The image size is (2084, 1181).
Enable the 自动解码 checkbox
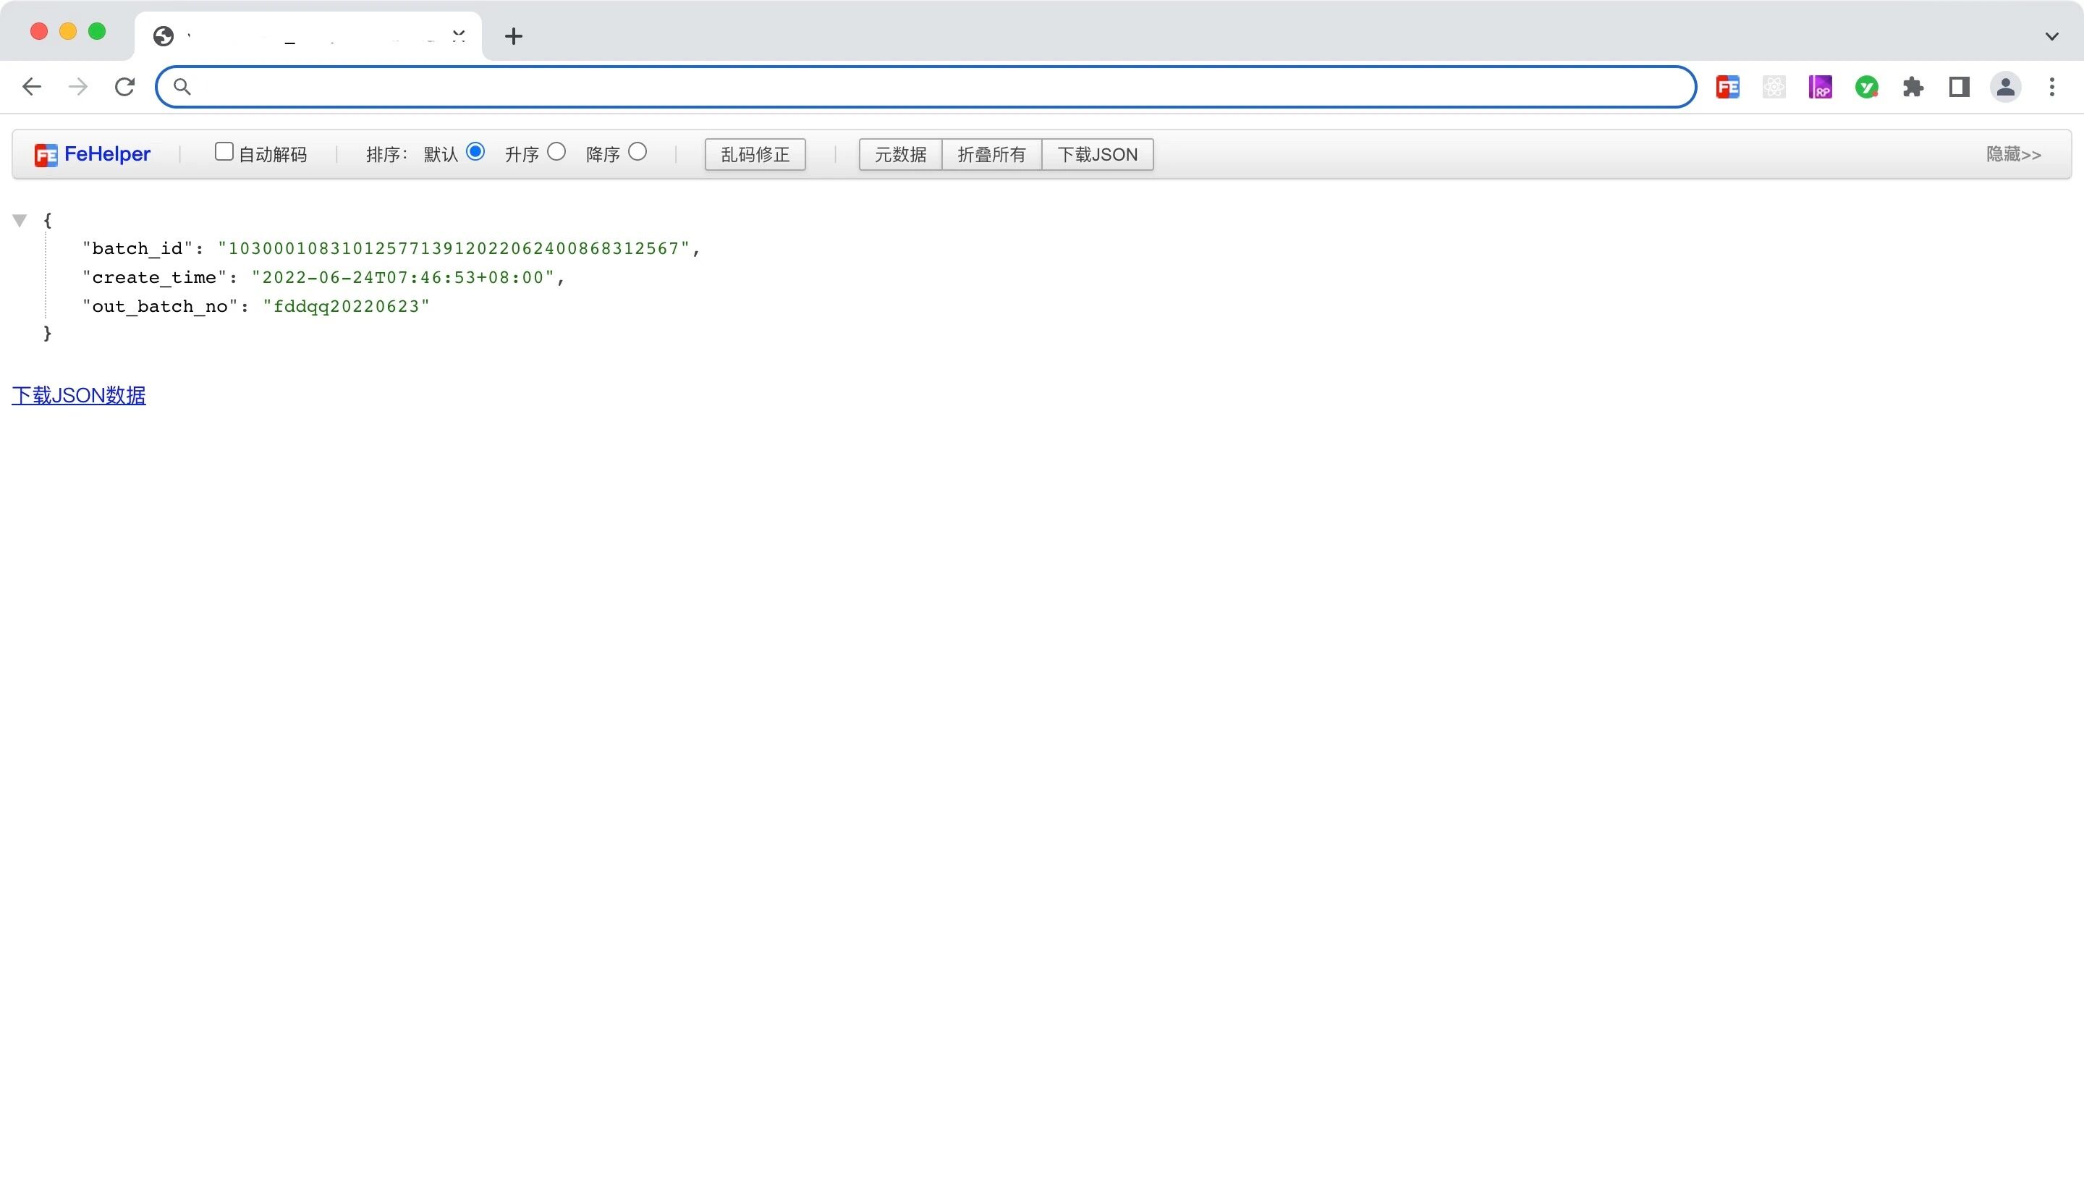(224, 152)
